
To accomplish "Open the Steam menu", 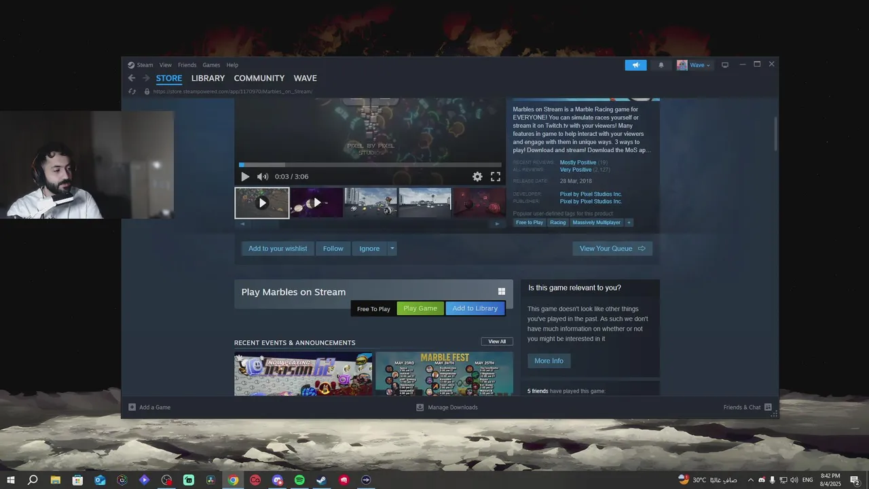I will pos(145,65).
